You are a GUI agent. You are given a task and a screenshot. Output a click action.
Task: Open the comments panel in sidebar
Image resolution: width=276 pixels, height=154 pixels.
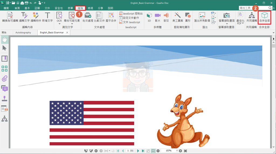click(x=4, y=88)
